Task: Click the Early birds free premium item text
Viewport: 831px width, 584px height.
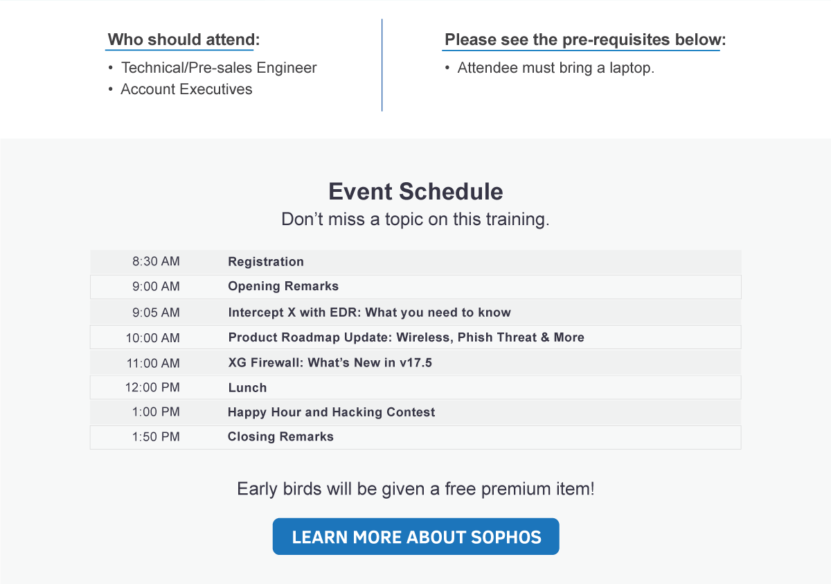Action: (x=415, y=489)
